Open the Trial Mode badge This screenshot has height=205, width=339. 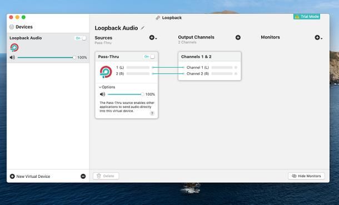tap(307, 17)
